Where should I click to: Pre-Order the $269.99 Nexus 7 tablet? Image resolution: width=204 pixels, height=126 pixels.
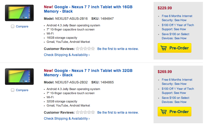174,112
